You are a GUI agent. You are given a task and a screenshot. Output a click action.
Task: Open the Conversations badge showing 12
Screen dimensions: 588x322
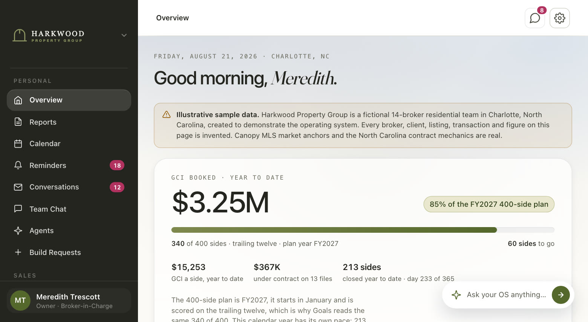[117, 187]
